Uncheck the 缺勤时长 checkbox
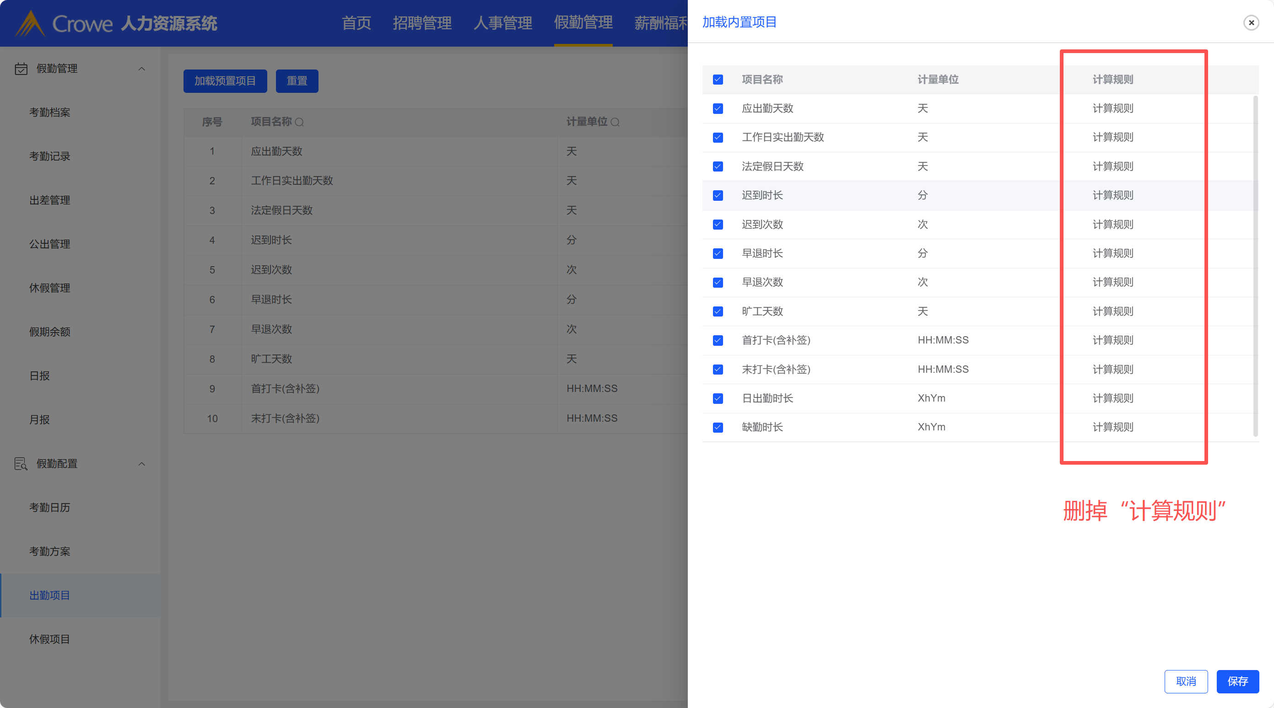 (x=718, y=427)
